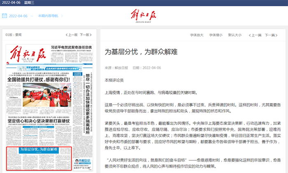The width and height of the screenshot is (288, 173).
Task: Increase font size with 字体放大
Action: click(x=197, y=35)
